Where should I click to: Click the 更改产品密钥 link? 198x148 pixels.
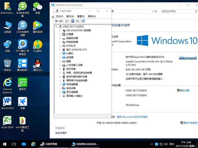pos(190,123)
